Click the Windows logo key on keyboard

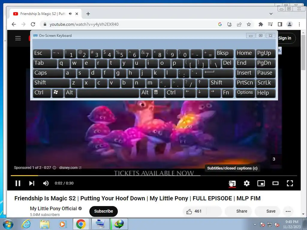coord(58,93)
